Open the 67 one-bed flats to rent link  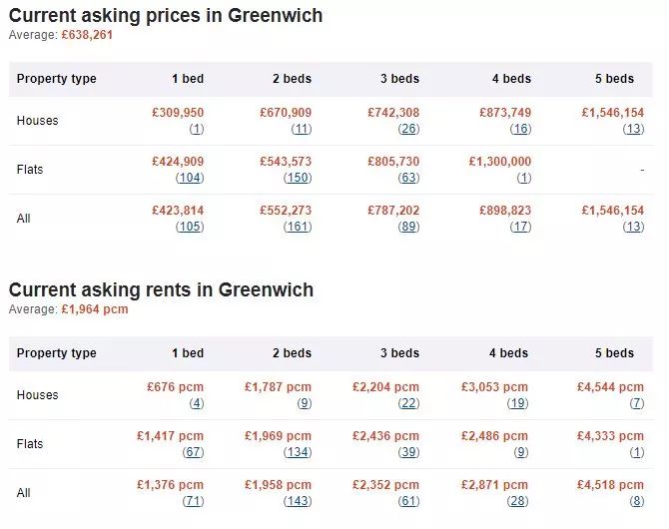point(193,452)
